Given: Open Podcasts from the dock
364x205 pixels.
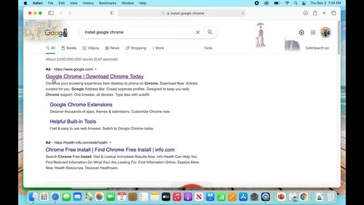Looking at the screenshot, I should [188, 197].
